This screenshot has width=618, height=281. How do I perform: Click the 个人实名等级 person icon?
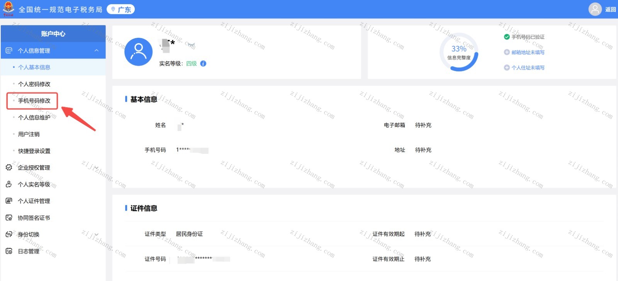click(9, 184)
